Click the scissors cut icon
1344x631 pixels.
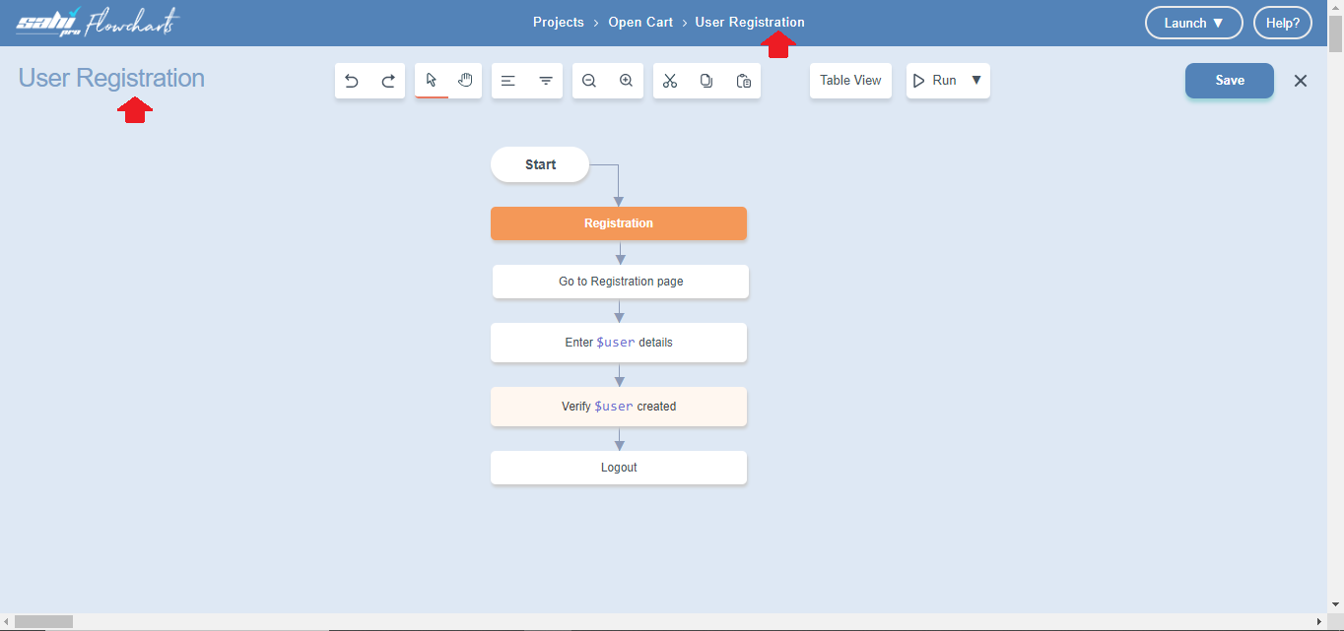(x=670, y=81)
